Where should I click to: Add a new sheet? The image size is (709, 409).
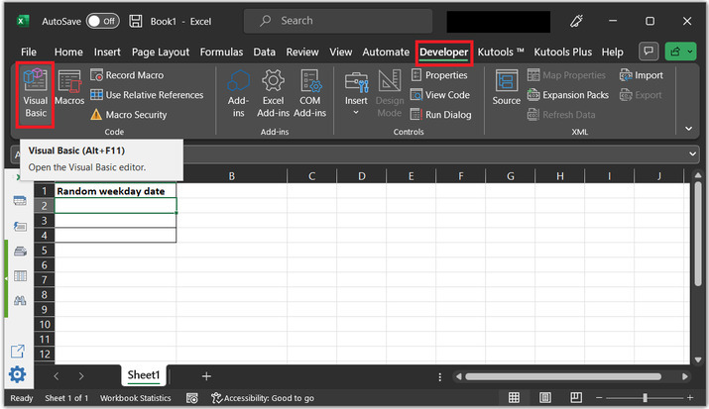(206, 376)
